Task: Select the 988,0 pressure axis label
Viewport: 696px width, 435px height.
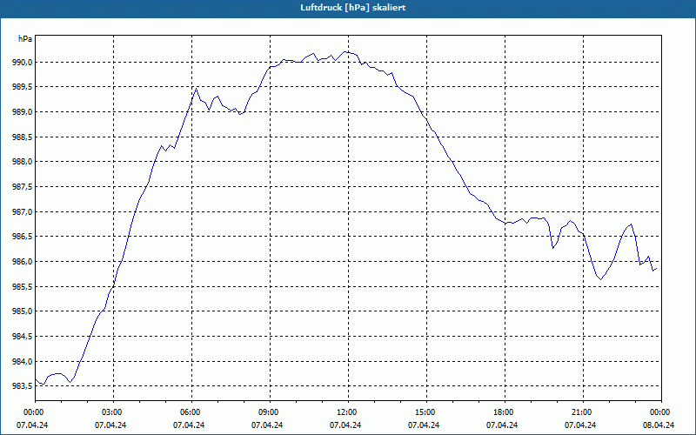Action: coord(23,162)
